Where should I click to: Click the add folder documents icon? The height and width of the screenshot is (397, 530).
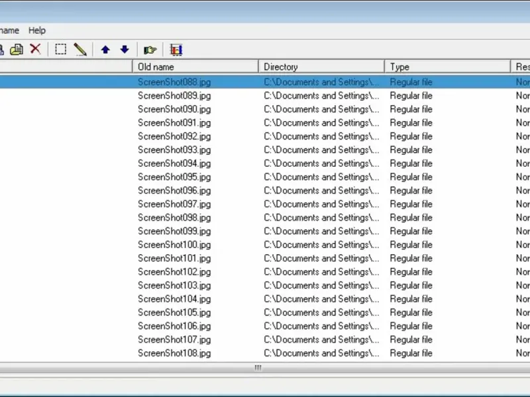point(17,50)
